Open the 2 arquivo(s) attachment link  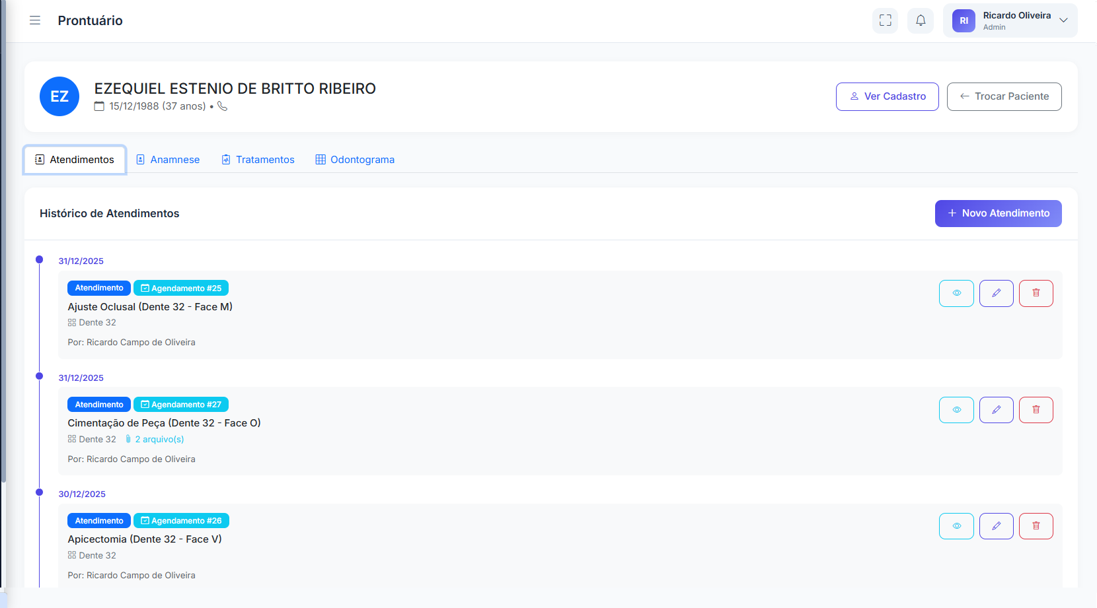159,440
